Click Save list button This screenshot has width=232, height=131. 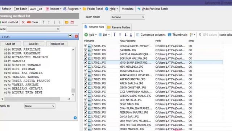tap(34, 44)
